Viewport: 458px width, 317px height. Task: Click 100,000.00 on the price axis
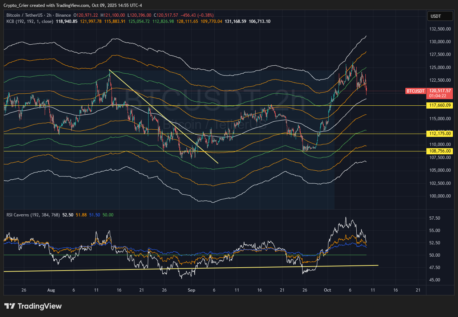(440, 196)
